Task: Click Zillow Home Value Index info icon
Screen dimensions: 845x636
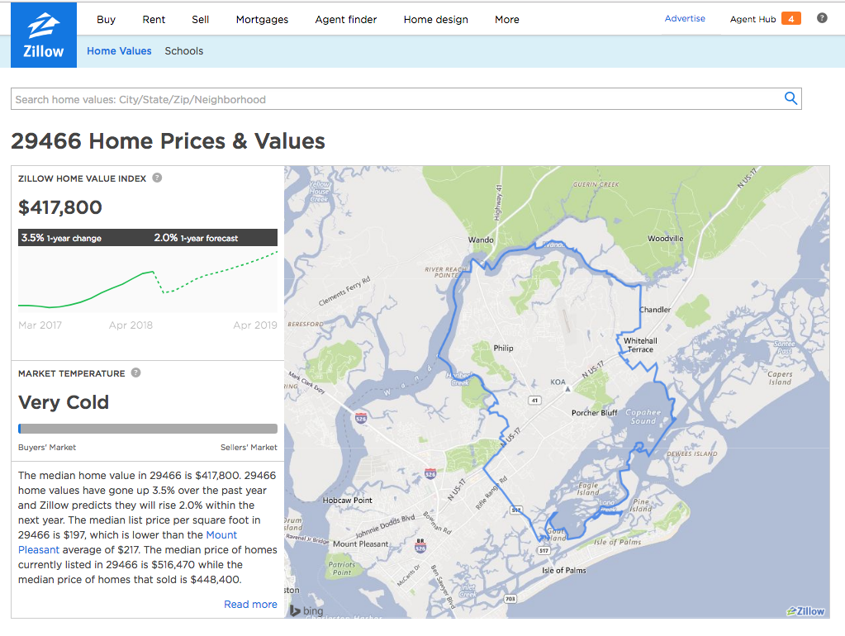Action: pyautogui.click(x=157, y=178)
